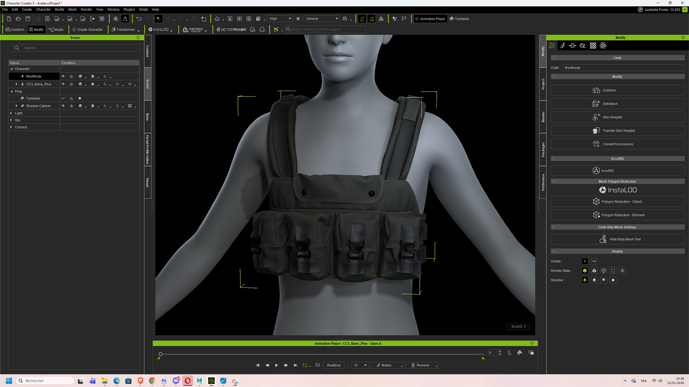Select the checkerboard texture tab in Modify
The width and height of the screenshot is (689, 387).
point(593,46)
